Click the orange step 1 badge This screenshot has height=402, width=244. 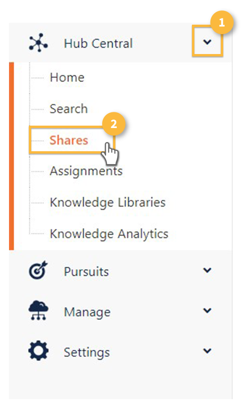pos(222,23)
